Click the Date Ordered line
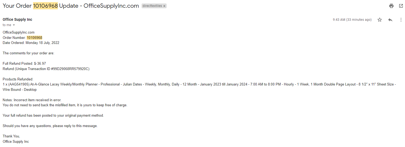The width and height of the screenshot is (405, 147). [31, 43]
